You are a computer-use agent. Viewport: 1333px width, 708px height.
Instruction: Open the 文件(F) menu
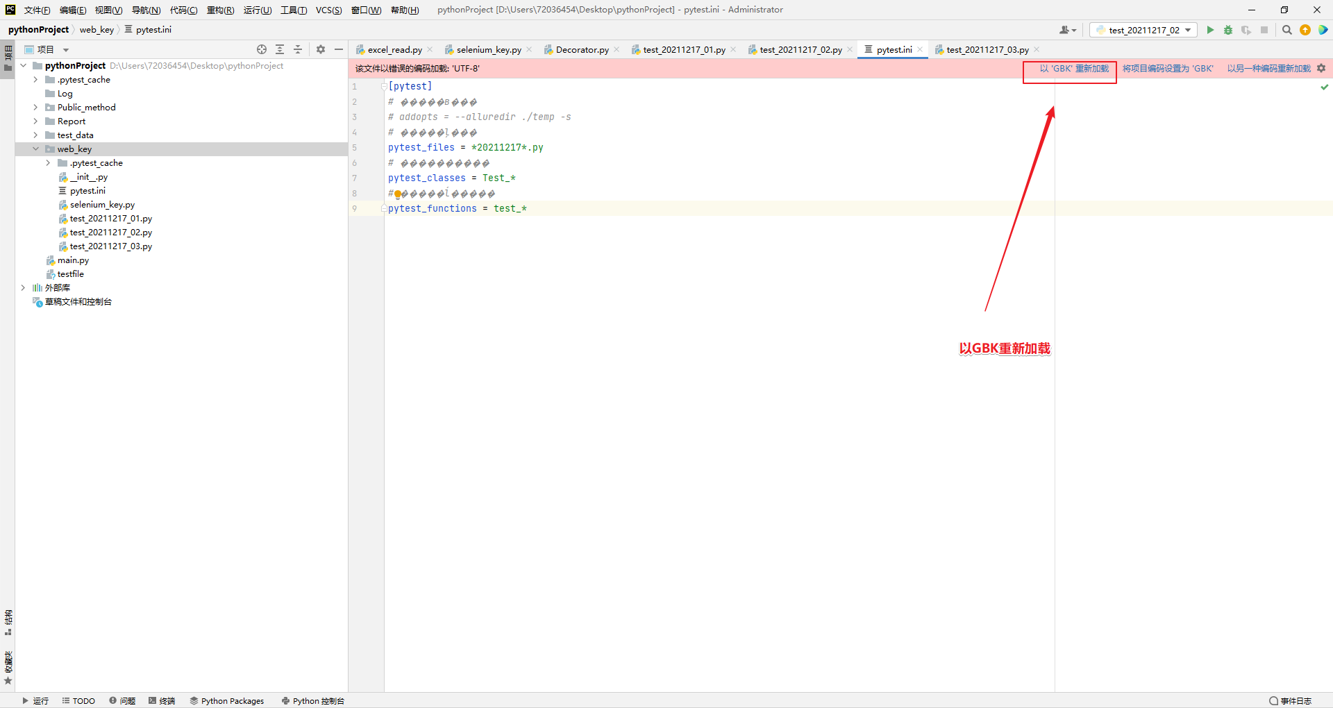coord(37,10)
